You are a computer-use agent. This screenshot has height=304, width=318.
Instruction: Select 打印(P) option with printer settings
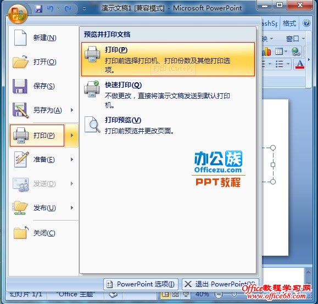tap(168, 59)
